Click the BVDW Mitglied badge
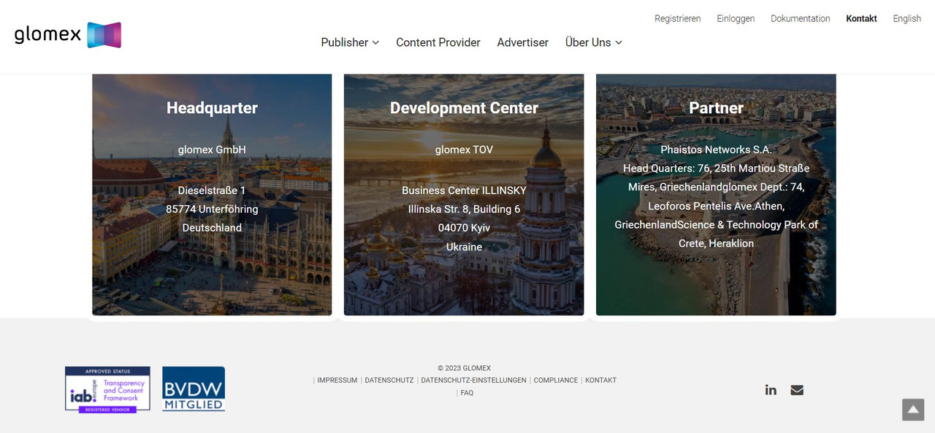The image size is (935, 433). pos(194,389)
